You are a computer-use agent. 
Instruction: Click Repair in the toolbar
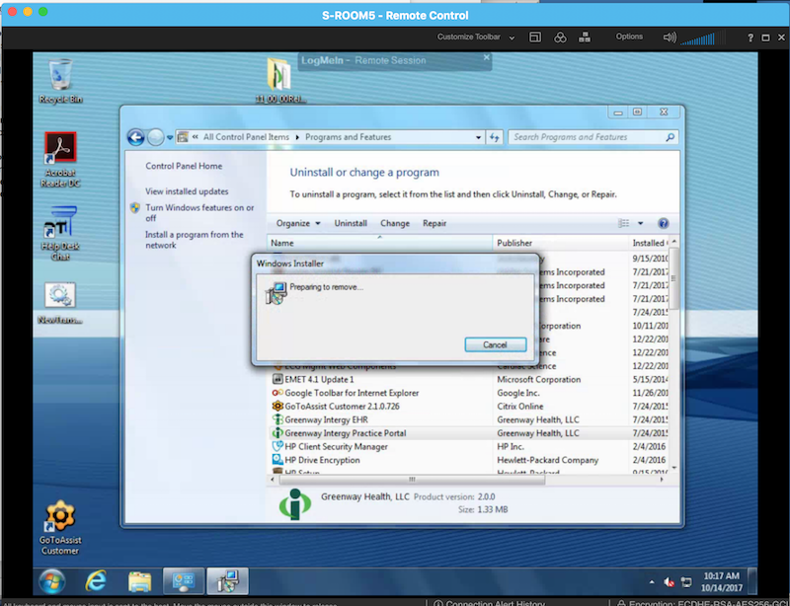434,223
